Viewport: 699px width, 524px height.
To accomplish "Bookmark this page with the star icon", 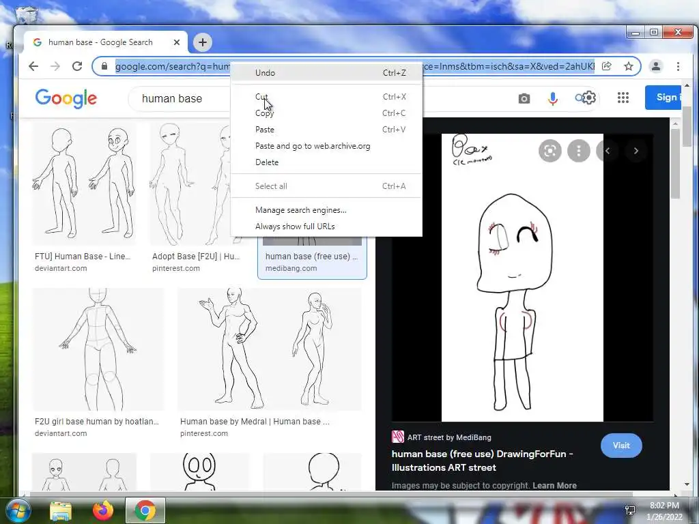I will [629, 66].
